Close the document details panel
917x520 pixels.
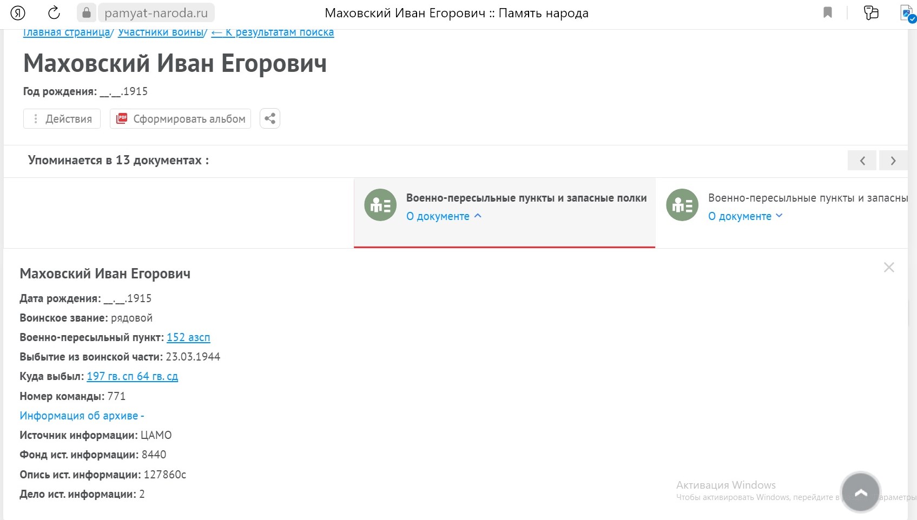(x=889, y=267)
